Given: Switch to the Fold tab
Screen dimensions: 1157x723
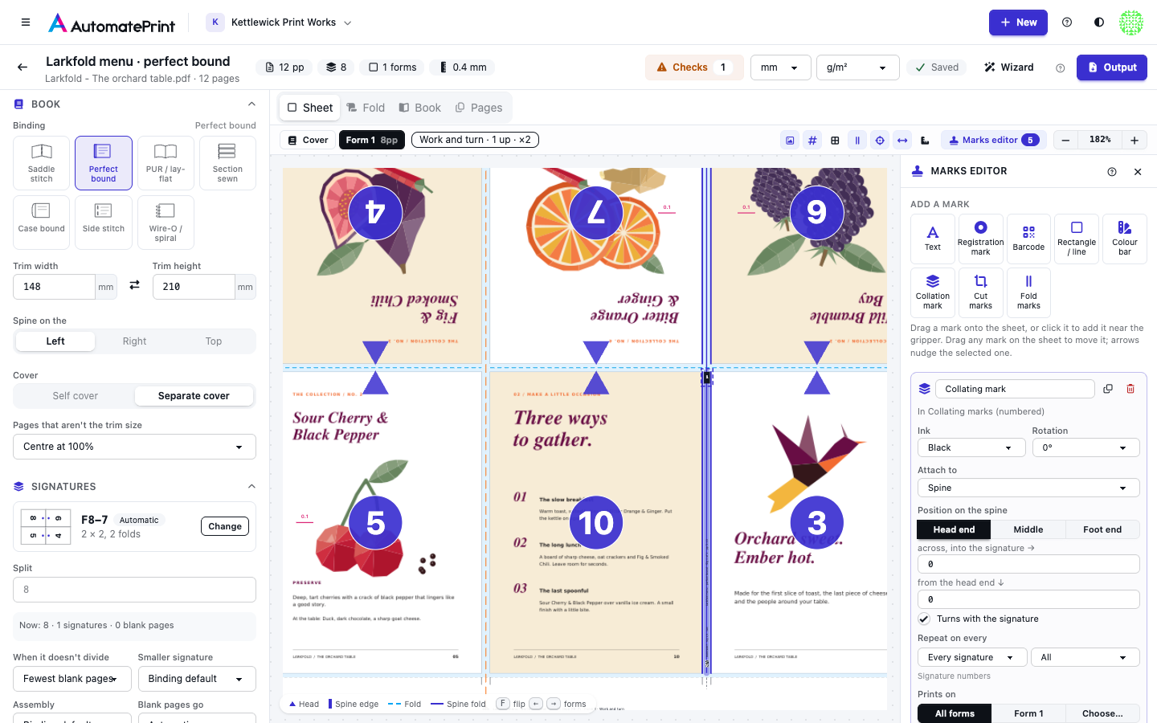Looking at the screenshot, I should [366, 108].
